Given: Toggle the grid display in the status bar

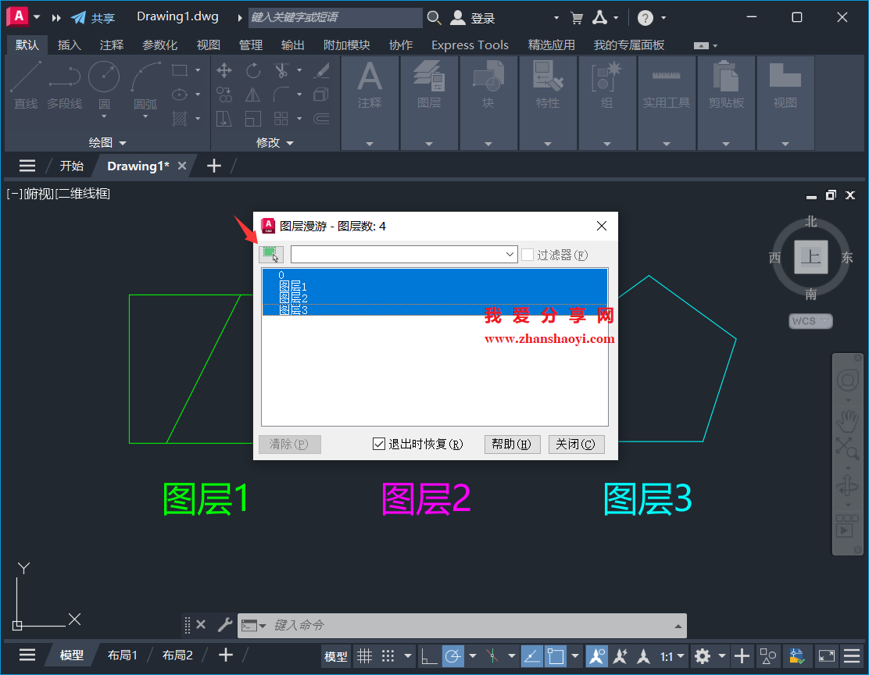Looking at the screenshot, I should [x=364, y=656].
